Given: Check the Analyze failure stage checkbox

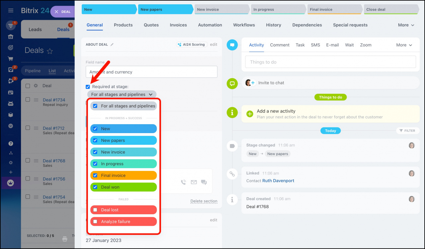Looking at the screenshot, I should [95, 222].
